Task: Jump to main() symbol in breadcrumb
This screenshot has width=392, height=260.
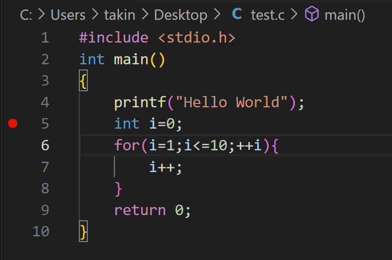Action: pos(345,15)
